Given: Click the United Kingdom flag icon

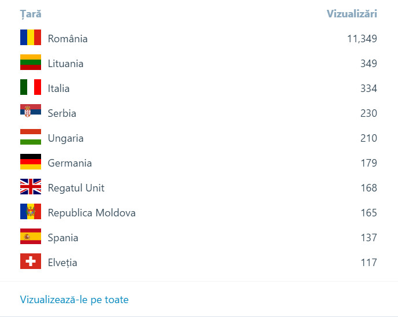Looking at the screenshot, I should pos(31,187).
